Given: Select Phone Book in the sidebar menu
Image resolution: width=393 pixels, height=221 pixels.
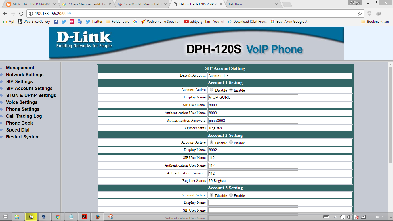Looking at the screenshot, I should [19, 123].
